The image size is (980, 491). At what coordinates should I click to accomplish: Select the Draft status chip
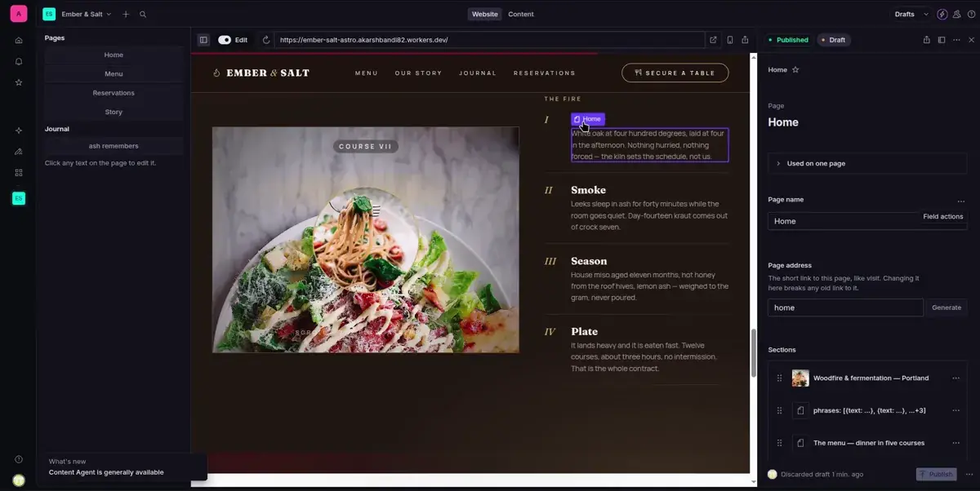coord(833,40)
